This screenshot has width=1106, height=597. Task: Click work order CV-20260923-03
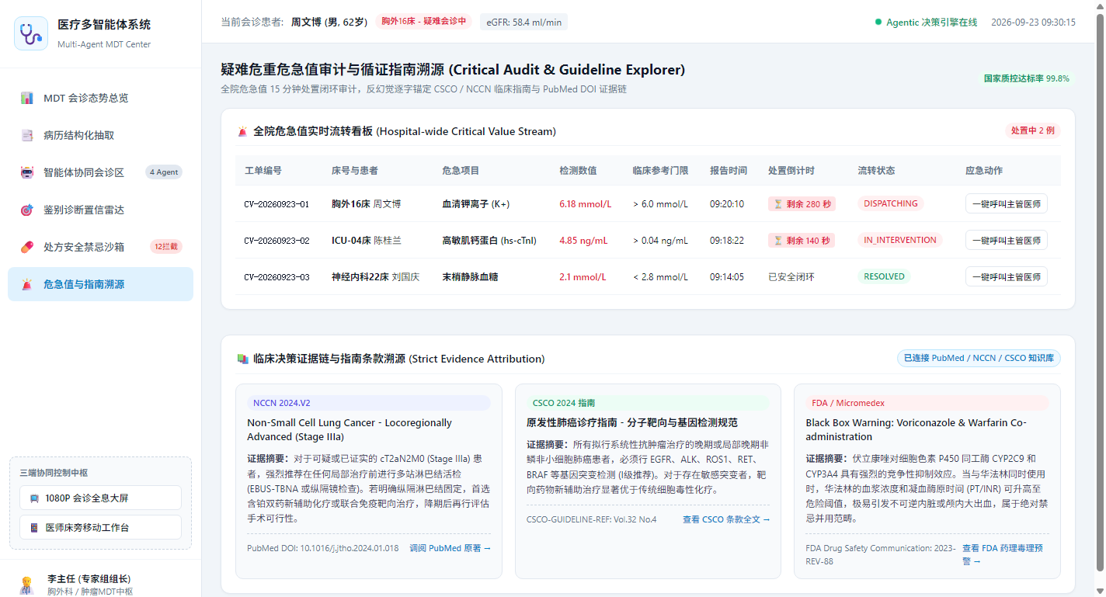276,277
